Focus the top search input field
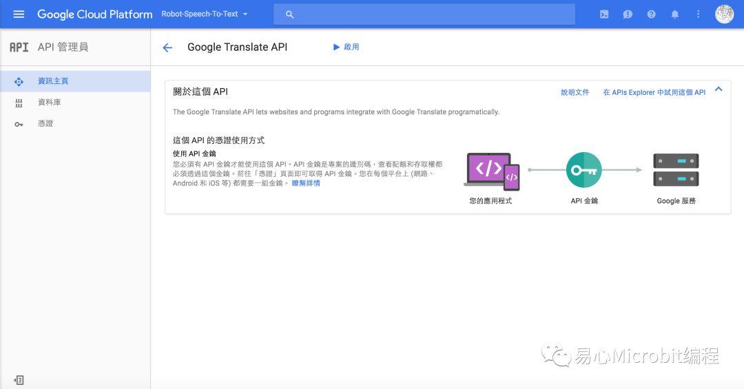This screenshot has width=744, height=389. [424, 14]
